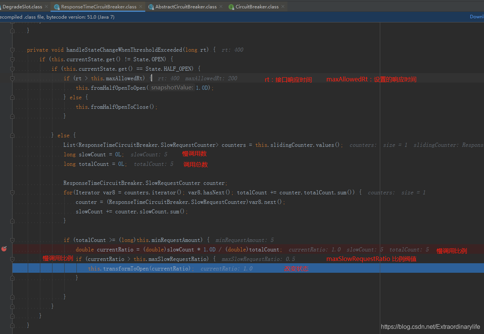Select the highlighted transformToOpen line
Screen dimensions: 484x334
[248, 268]
